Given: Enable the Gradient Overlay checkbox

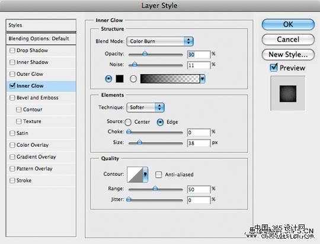Looking at the screenshot, I should coord(12,157).
